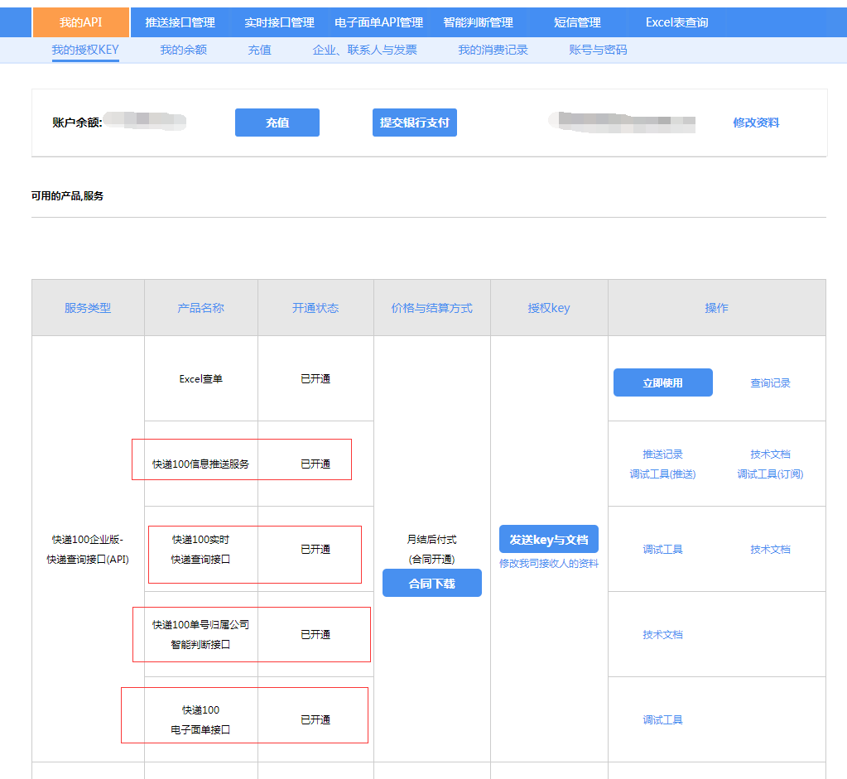View 我的消费记录 sub-tab
847x779 pixels.
493,50
